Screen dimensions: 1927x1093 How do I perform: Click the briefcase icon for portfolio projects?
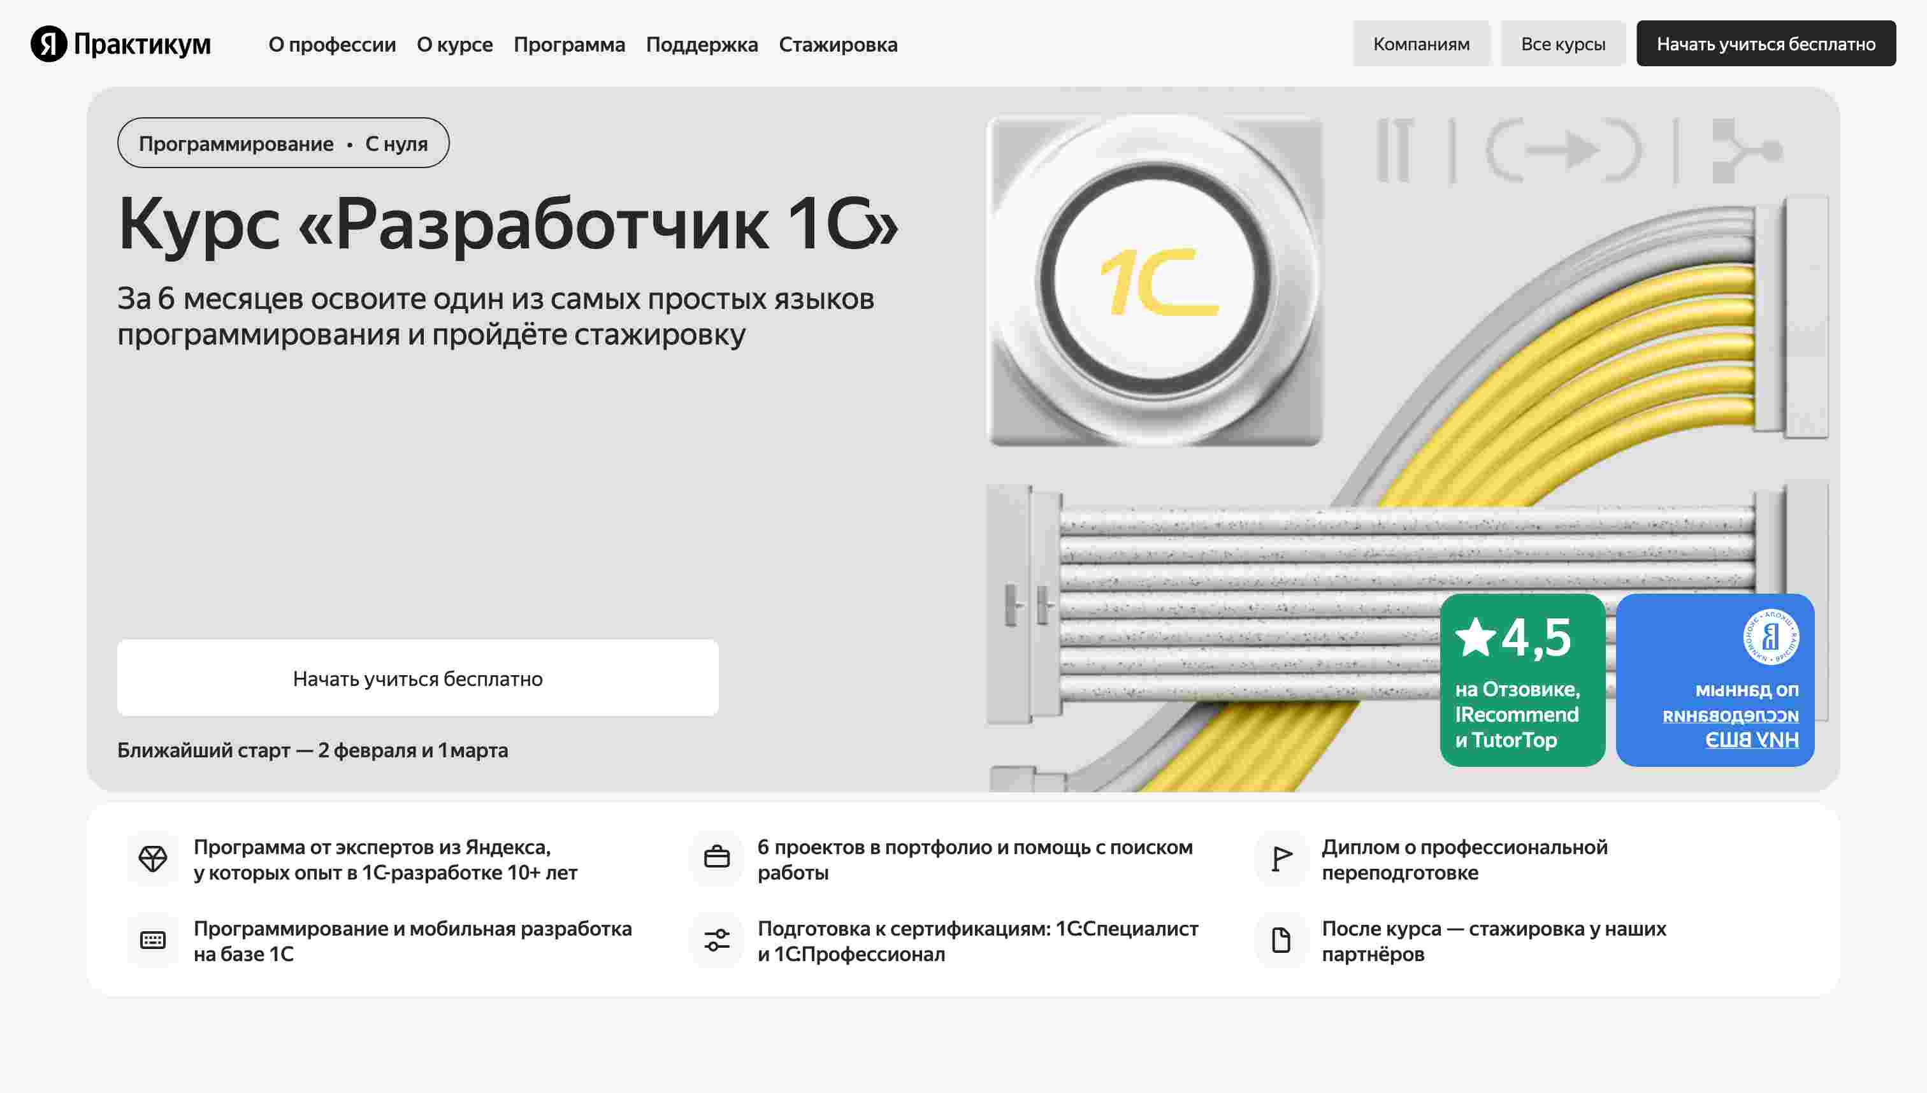click(716, 859)
